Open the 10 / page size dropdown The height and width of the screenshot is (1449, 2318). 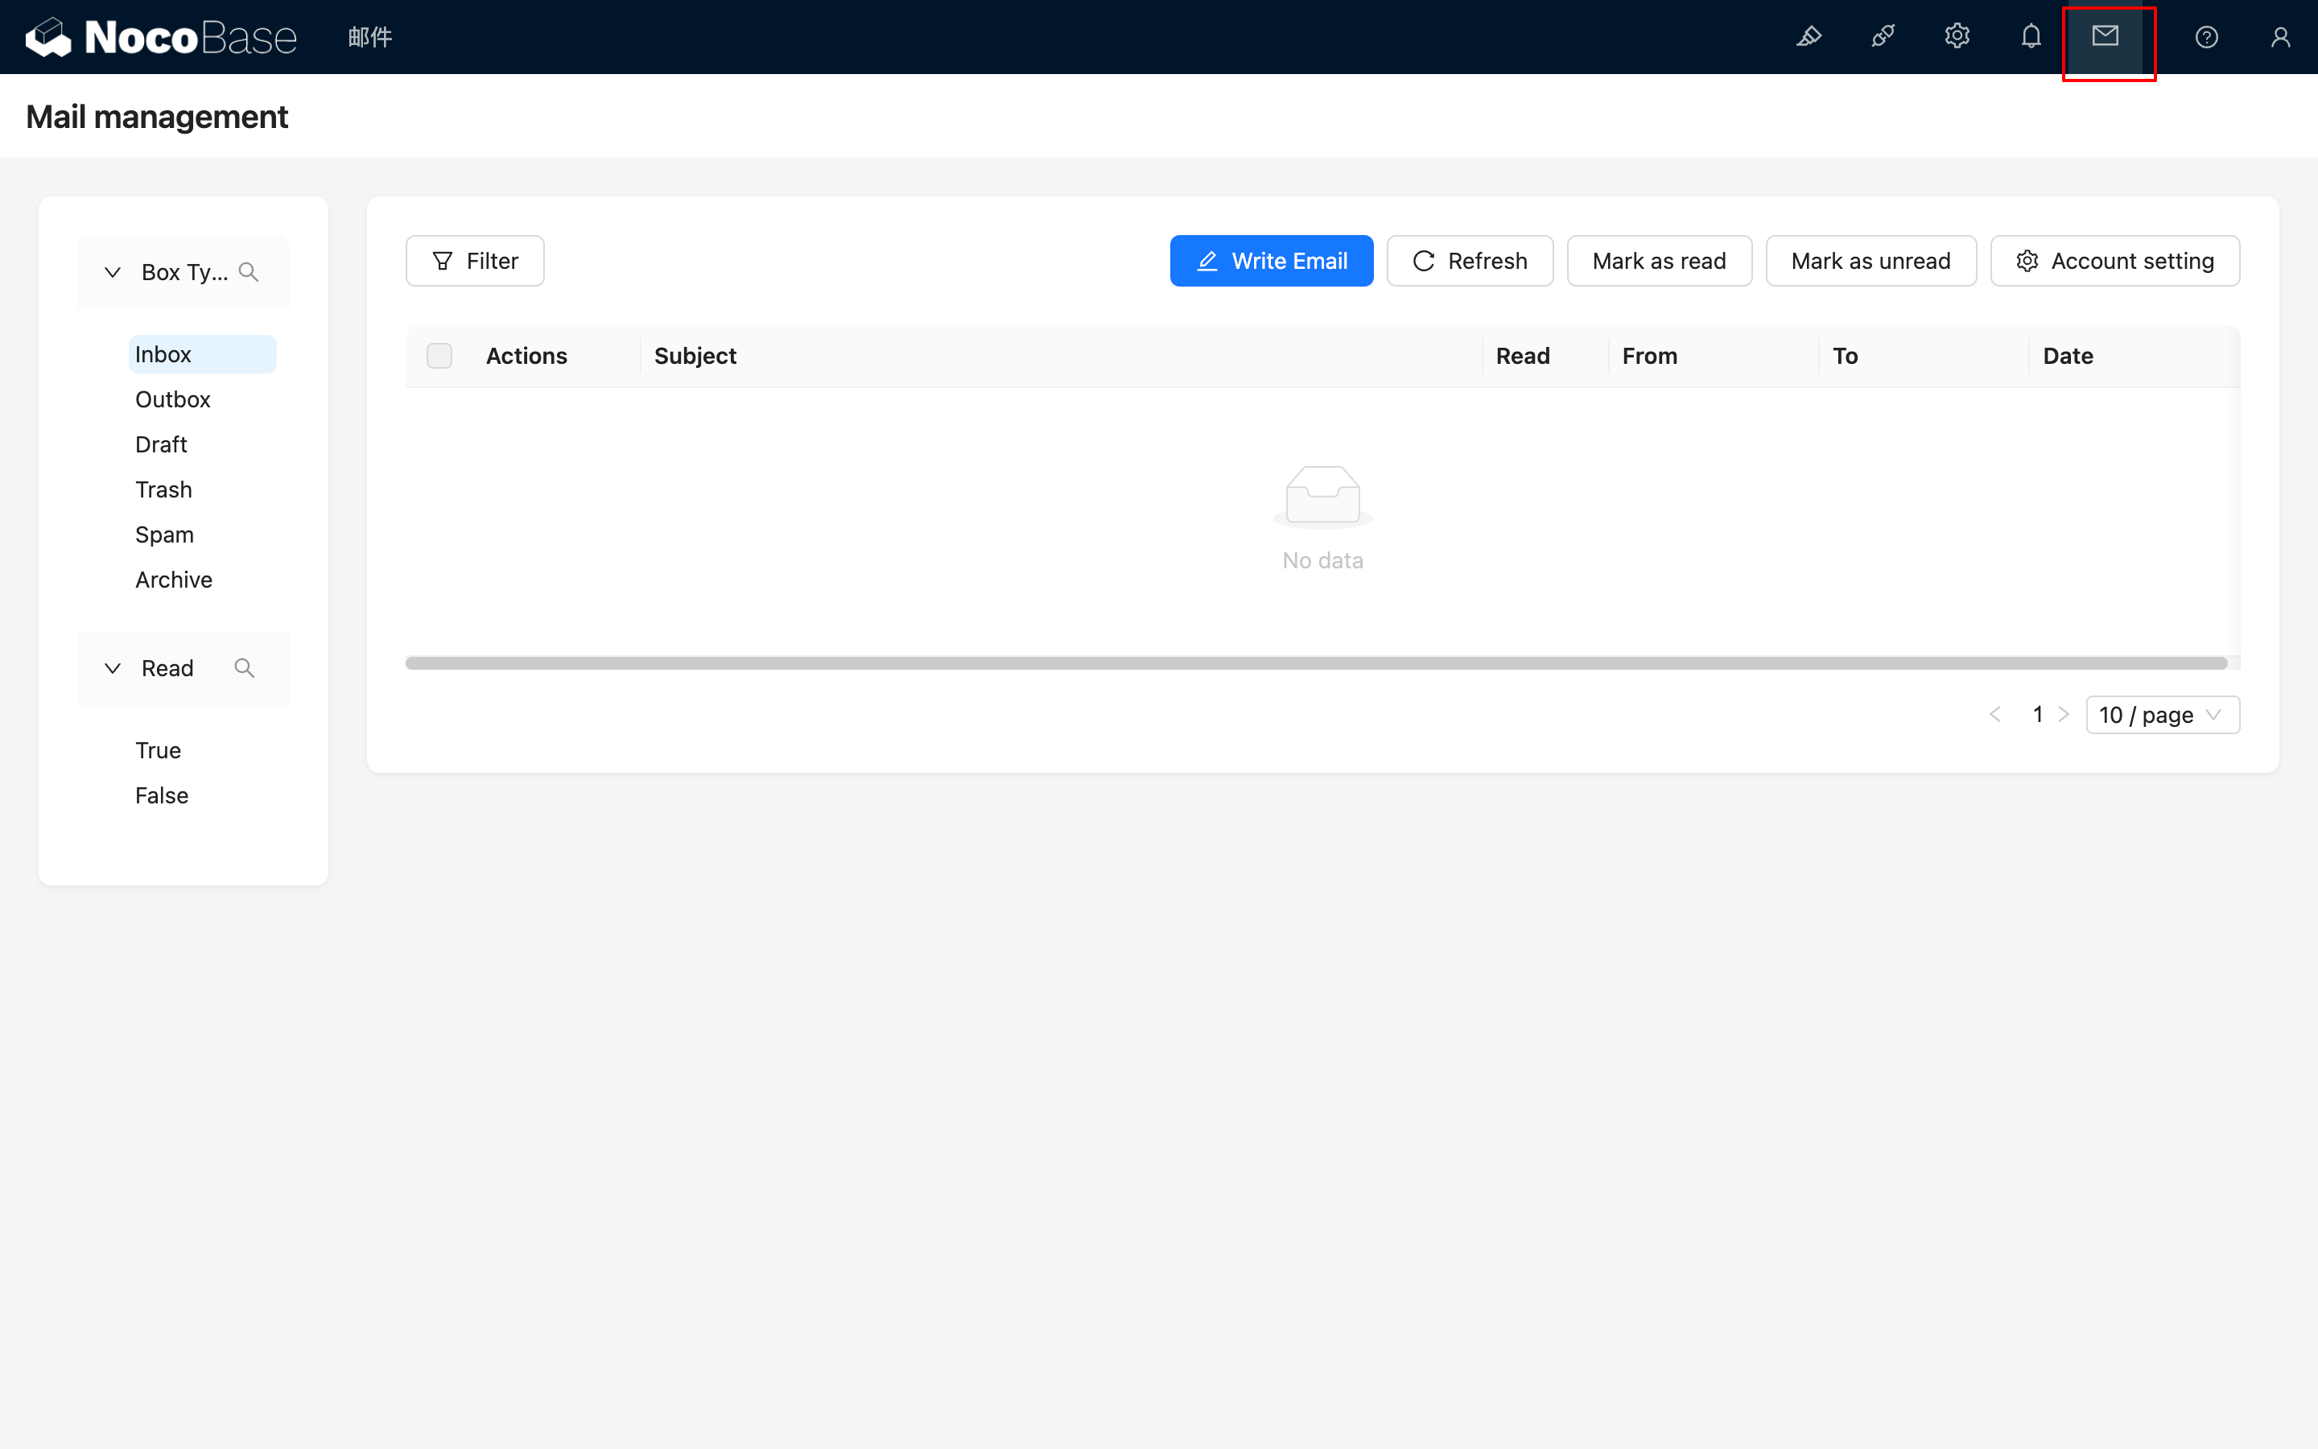(2162, 715)
